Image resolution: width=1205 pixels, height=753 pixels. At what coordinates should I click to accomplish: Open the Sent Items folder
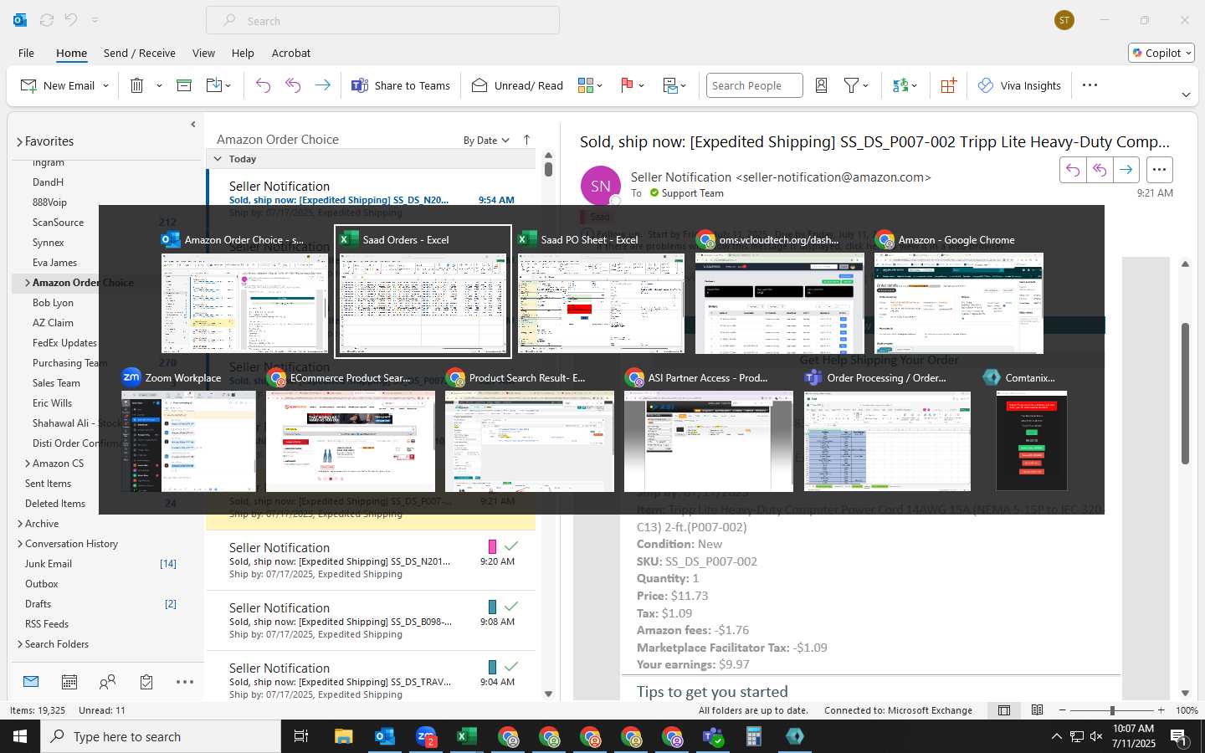click(x=49, y=484)
